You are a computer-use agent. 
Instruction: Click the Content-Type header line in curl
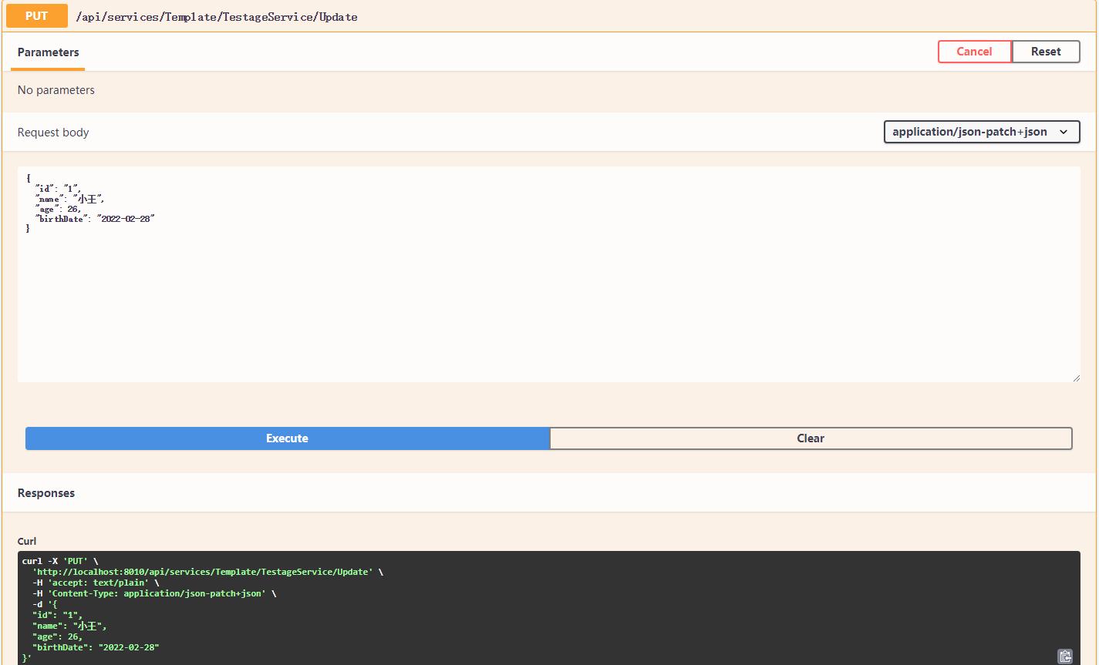click(x=154, y=593)
